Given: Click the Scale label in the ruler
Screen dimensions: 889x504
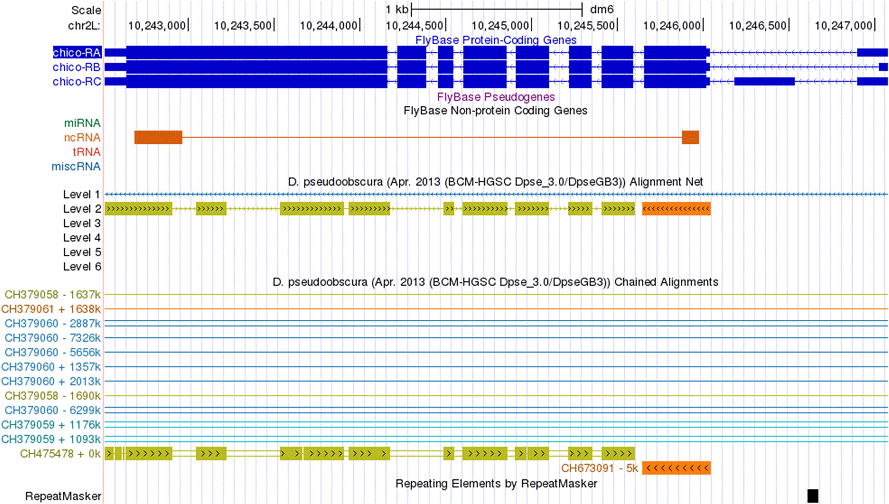Looking at the screenshot, I should coord(86,10).
